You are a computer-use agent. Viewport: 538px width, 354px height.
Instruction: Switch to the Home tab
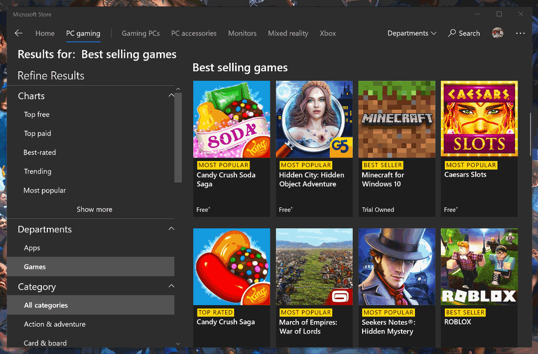[45, 33]
